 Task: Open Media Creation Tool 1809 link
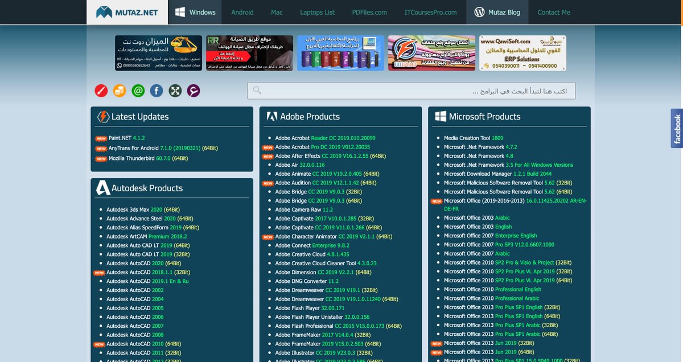click(474, 138)
